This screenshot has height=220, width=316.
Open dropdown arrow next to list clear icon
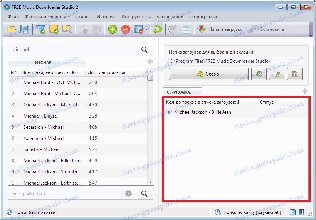pos(146,30)
